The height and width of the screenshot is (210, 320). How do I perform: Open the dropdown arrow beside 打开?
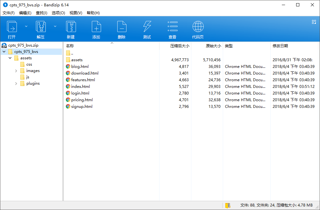pyautogui.click(x=26, y=26)
